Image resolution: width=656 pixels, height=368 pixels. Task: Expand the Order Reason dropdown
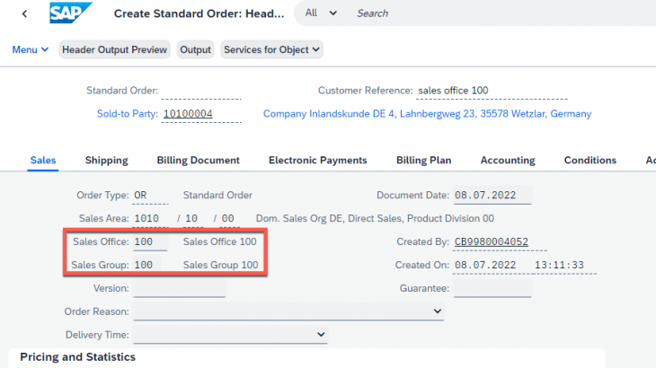tap(288, 311)
